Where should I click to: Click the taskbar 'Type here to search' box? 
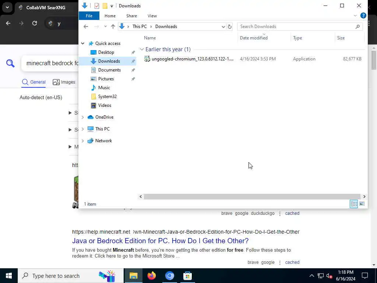tap(70, 276)
